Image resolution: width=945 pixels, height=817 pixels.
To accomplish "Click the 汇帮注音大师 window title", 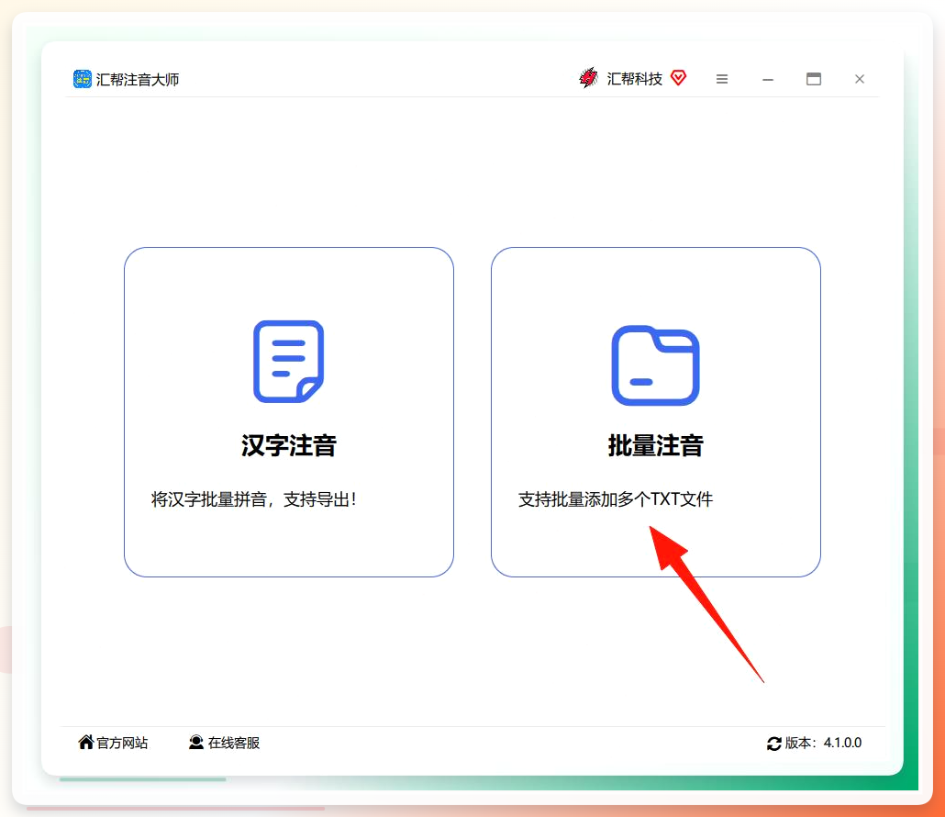I will (138, 80).
